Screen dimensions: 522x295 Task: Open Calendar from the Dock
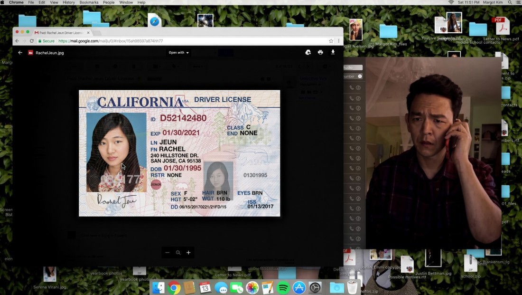coord(205,287)
